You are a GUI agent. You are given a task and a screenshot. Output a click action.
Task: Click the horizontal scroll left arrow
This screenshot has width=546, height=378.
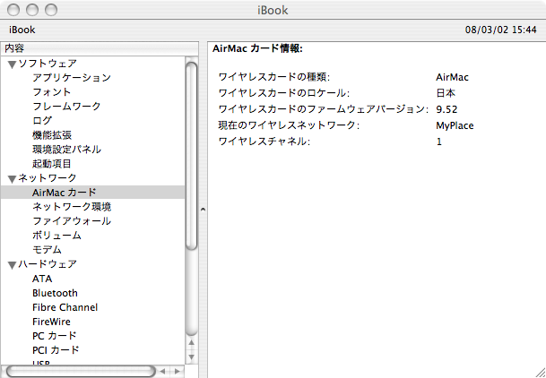(x=162, y=372)
